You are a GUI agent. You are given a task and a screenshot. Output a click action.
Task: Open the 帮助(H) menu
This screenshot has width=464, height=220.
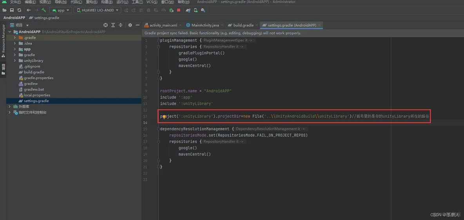point(183,2)
